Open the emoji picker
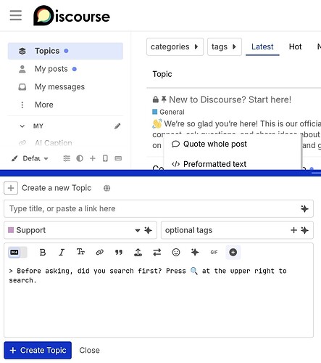Viewport: 321px width, 363px height. click(176, 253)
